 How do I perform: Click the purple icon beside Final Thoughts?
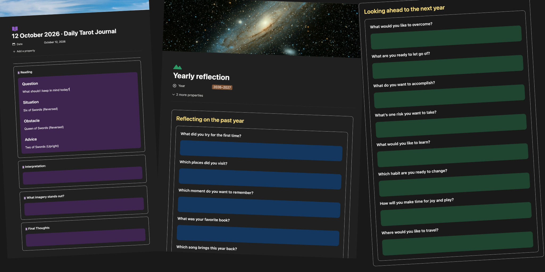pyautogui.click(x=26, y=229)
